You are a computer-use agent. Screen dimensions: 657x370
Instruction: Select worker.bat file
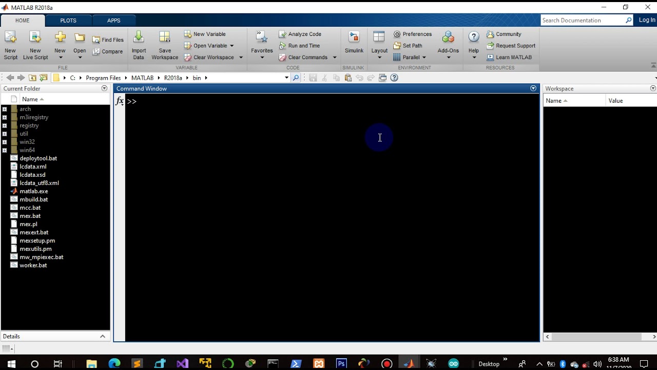click(x=33, y=265)
